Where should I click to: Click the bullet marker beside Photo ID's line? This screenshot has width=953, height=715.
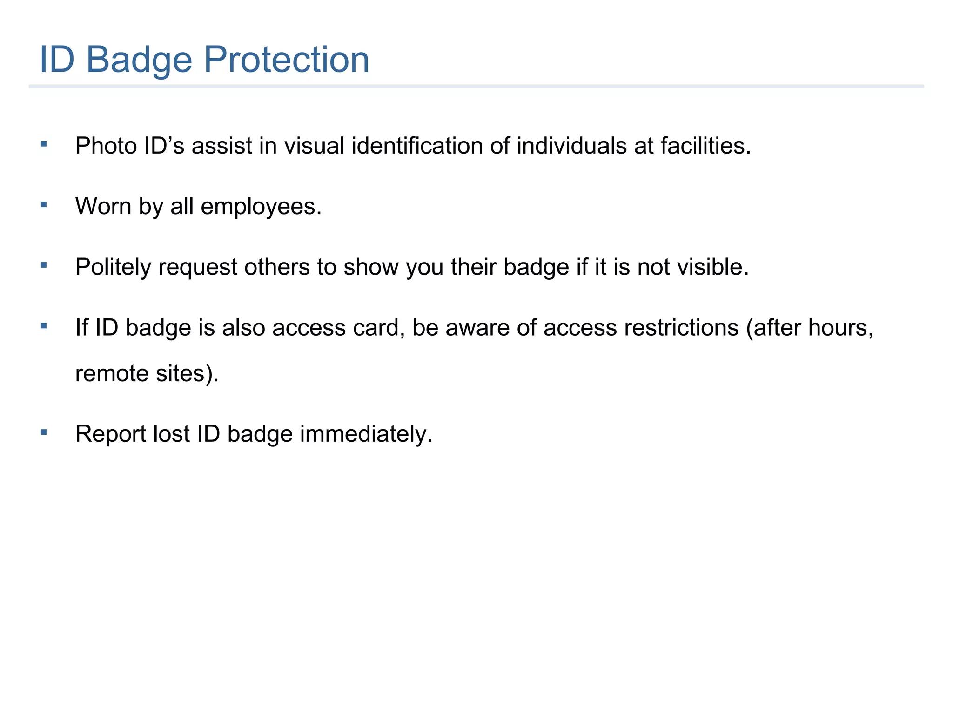click(44, 144)
